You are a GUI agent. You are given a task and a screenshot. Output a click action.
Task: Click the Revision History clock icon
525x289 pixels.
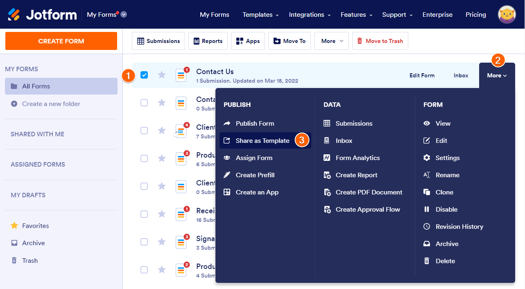427,226
